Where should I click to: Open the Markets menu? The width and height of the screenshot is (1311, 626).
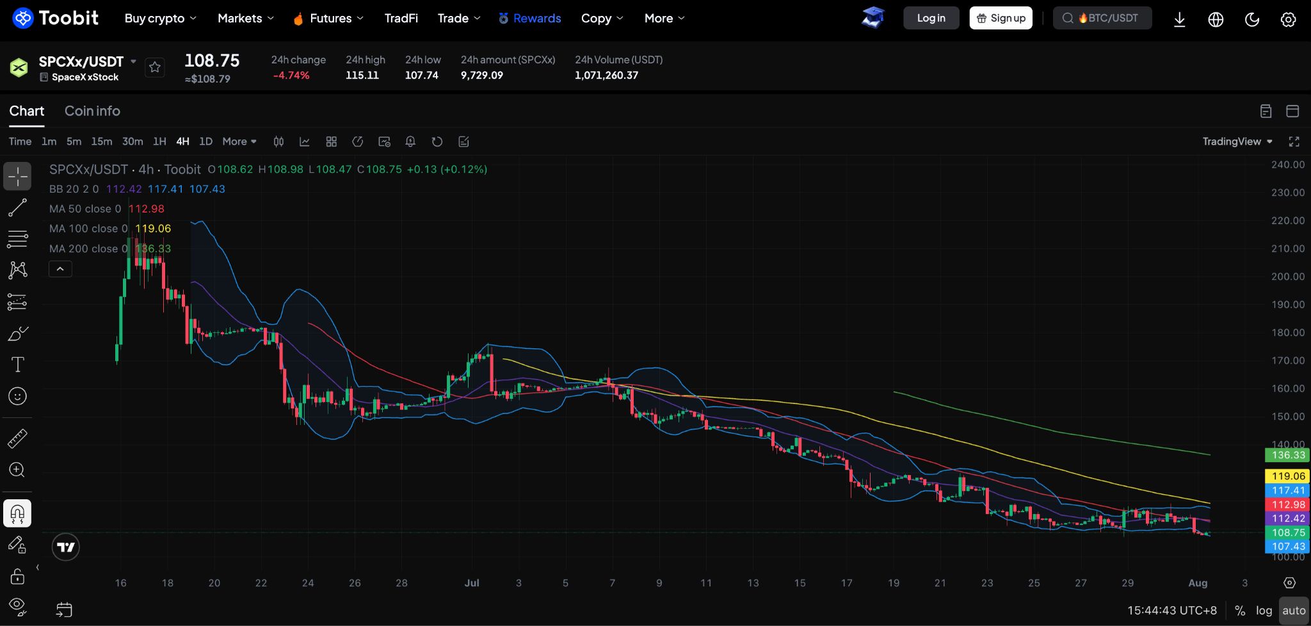coord(246,19)
